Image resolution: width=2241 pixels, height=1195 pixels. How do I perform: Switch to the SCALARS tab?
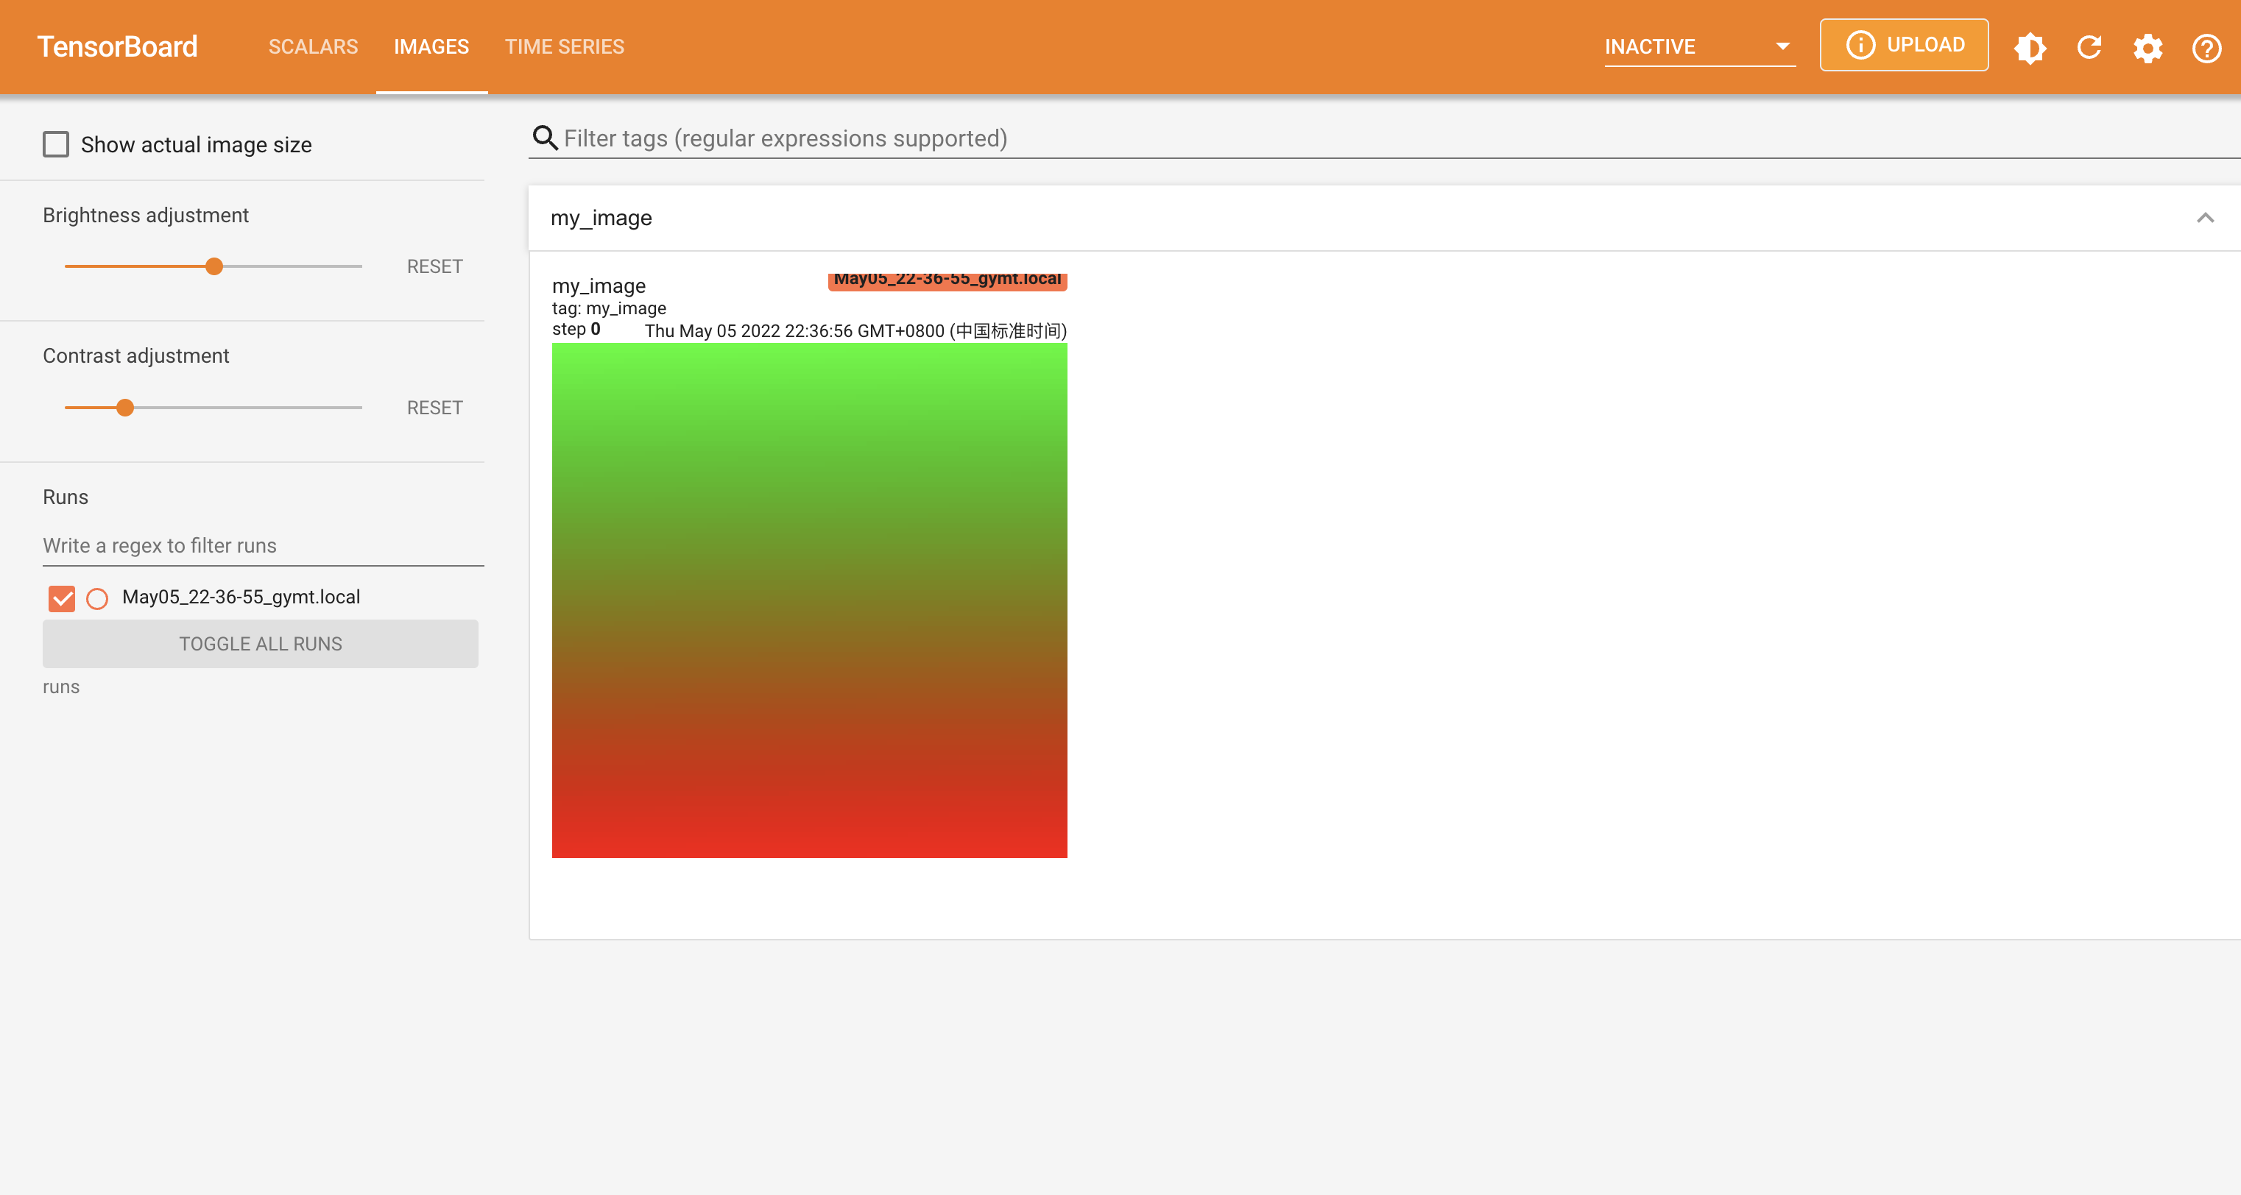(313, 46)
